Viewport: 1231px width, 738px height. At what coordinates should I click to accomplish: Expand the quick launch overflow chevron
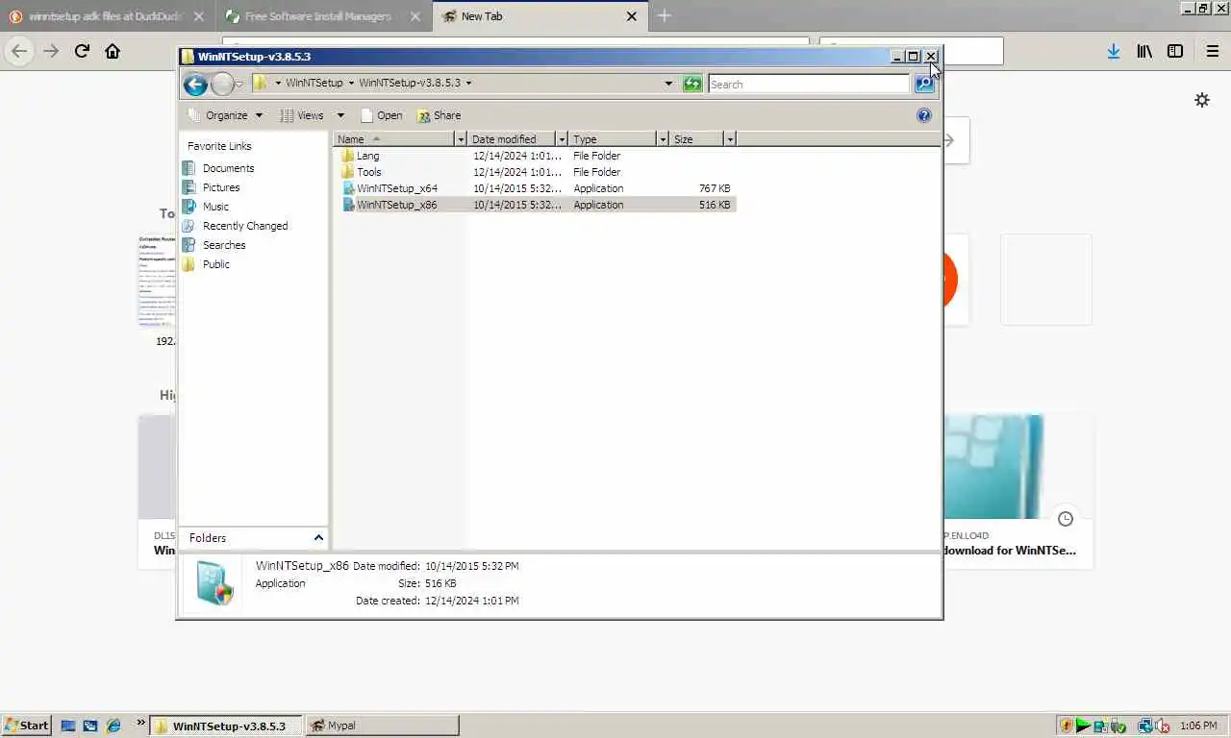141,723
